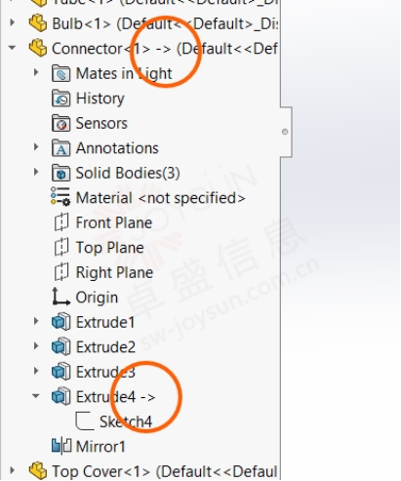
Task: Click the Mates in Light folder icon
Action: [x=60, y=73]
